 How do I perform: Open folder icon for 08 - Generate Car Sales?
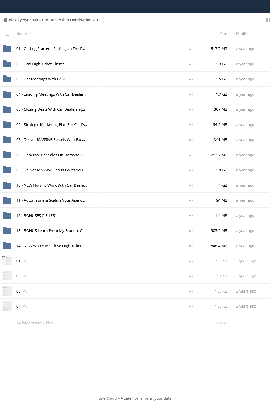[7, 155]
